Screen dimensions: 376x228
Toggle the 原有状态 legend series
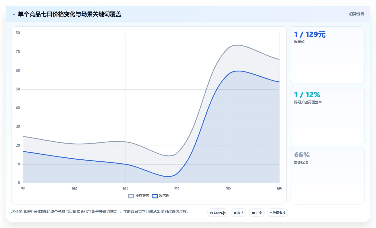coord(139,196)
